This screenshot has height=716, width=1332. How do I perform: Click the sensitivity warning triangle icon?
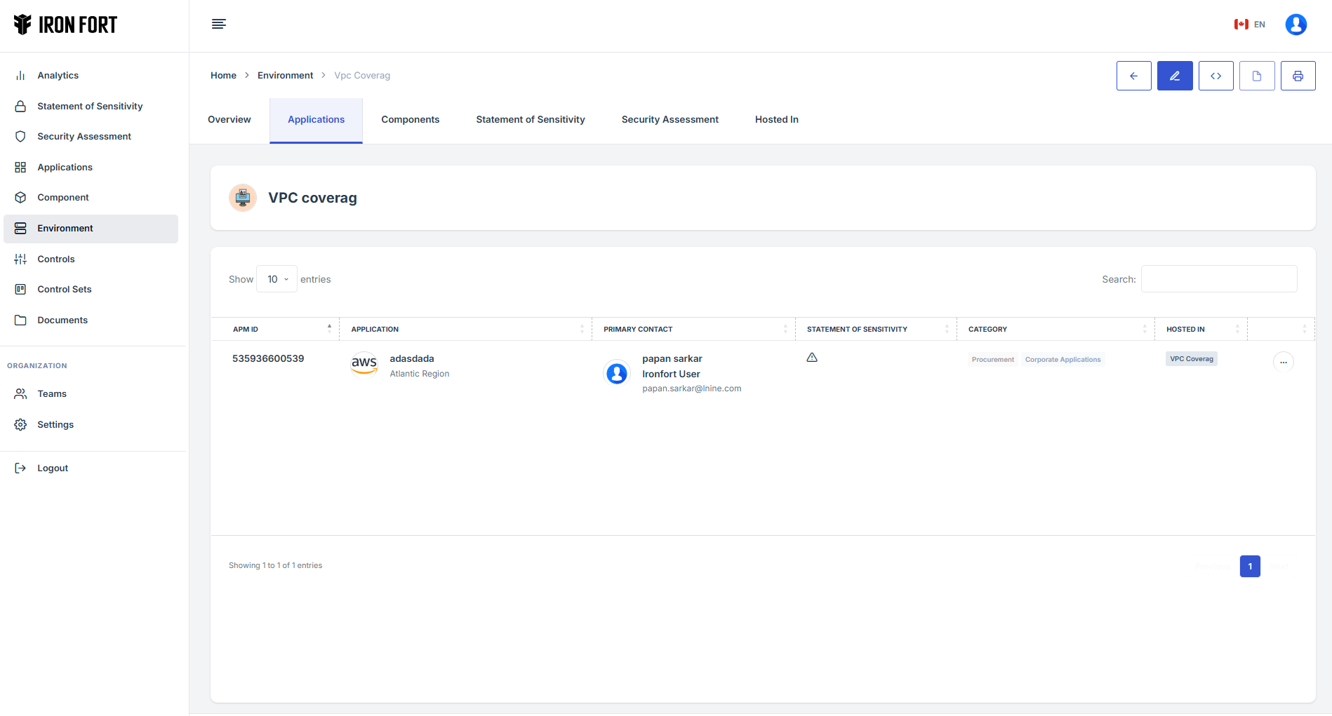(812, 358)
